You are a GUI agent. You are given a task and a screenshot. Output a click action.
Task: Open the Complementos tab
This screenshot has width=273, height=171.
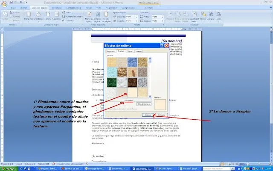point(128,8)
